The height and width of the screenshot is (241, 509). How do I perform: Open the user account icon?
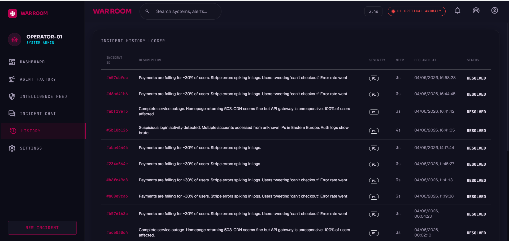pos(494,11)
